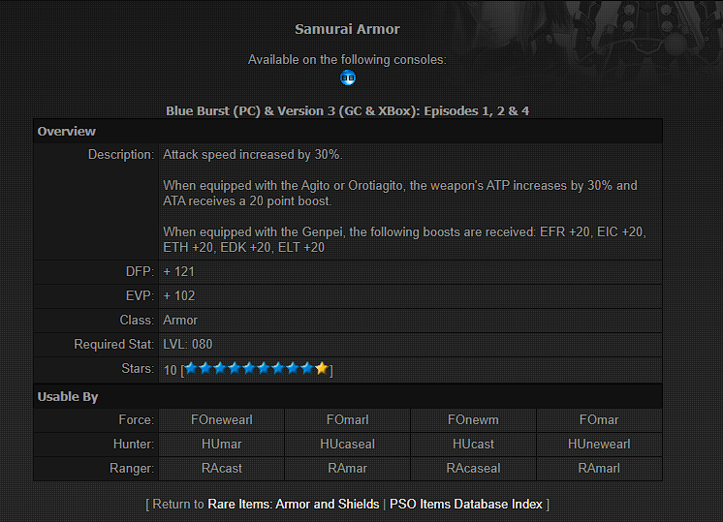Click the Hunter row label
Screen dimensions: 723x522
pos(133,445)
